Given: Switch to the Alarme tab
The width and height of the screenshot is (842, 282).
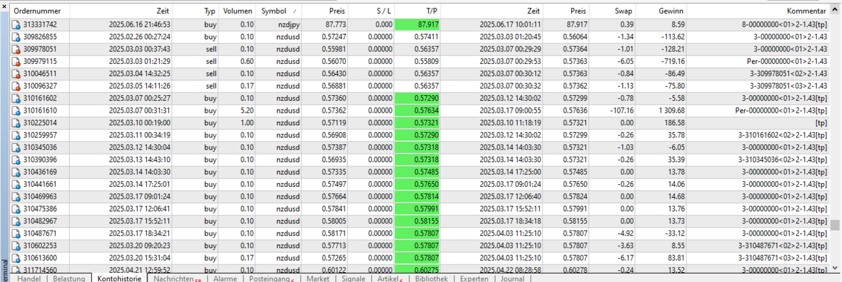Looking at the screenshot, I should point(225,278).
